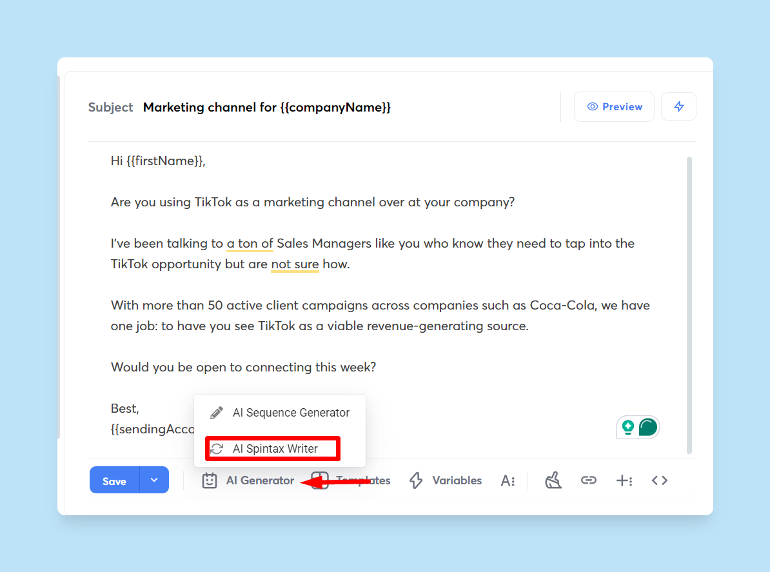
Task: Expand the Save button dropdown arrow
Action: click(x=154, y=480)
